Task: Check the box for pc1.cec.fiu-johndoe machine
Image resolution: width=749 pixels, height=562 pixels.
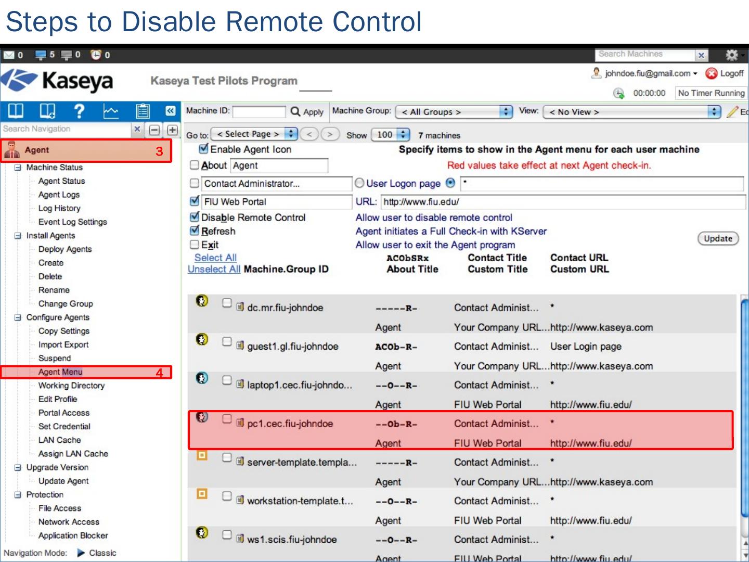Action: pyautogui.click(x=227, y=419)
